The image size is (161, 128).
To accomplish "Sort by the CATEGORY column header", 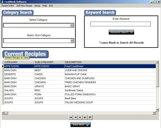I will coord(19,62).
